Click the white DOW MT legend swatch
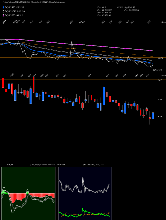 click(x=3, y=12)
